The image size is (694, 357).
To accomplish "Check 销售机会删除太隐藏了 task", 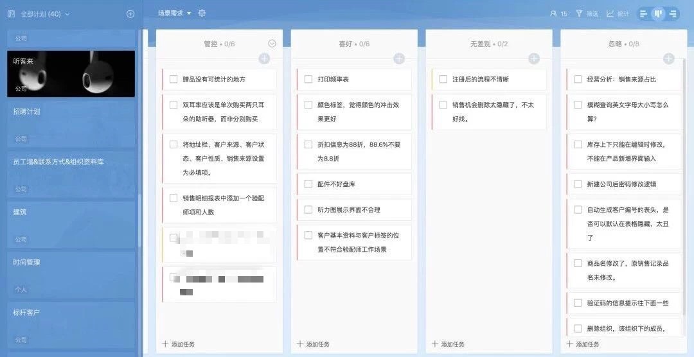I will [x=443, y=105].
